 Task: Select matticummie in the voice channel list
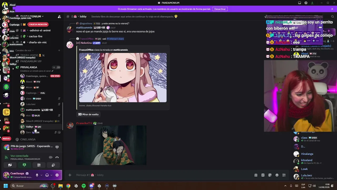click(40, 110)
